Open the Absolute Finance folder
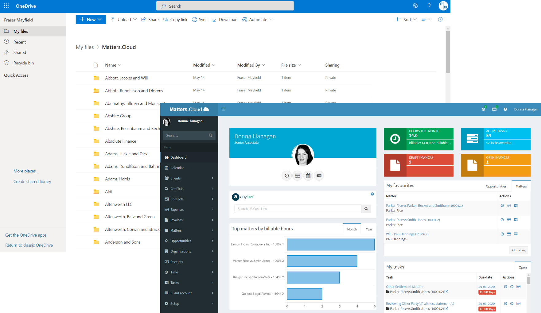Screen dimensions: 541x313 point(121,141)
